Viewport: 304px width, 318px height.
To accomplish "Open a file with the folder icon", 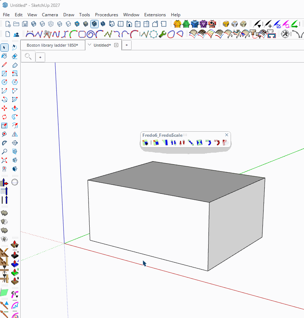I will point(16,24).
